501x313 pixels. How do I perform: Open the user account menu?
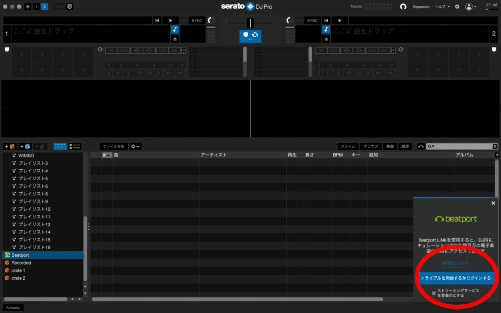(470, 6)
